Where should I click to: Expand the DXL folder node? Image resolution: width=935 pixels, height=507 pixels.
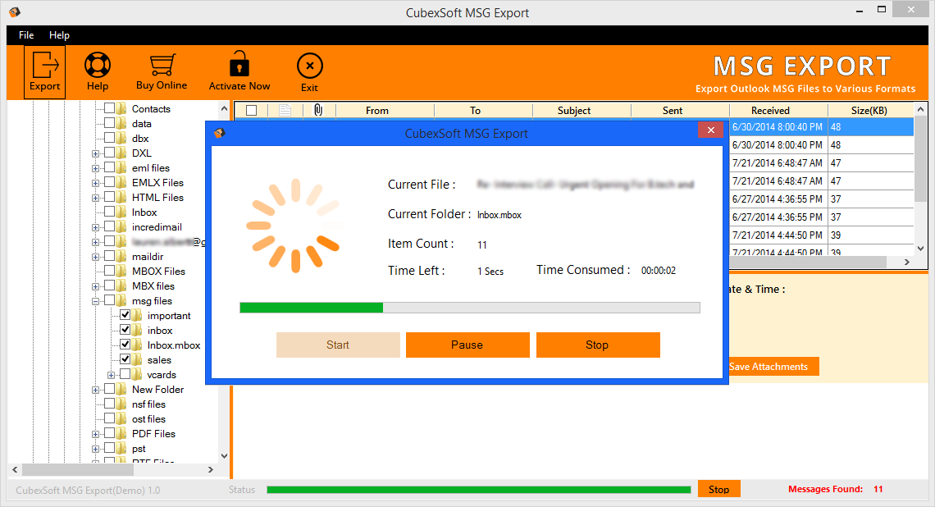[x=95, y=154]
